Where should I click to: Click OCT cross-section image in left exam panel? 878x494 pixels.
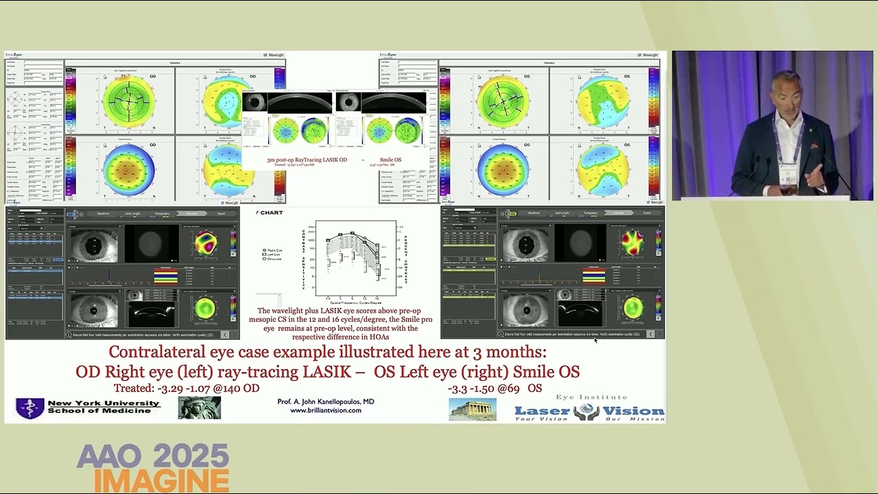152,314
